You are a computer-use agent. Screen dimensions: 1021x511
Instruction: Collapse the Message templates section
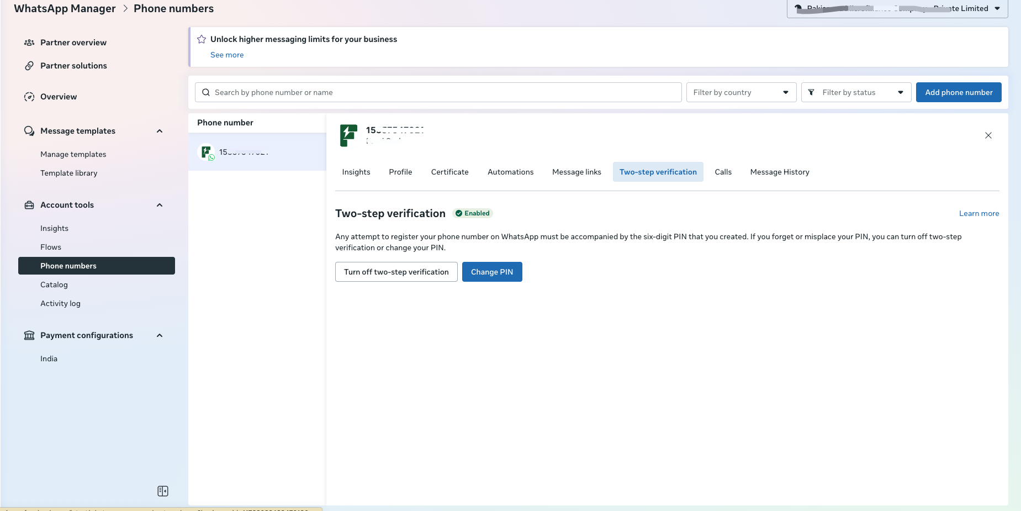[160, 131]
